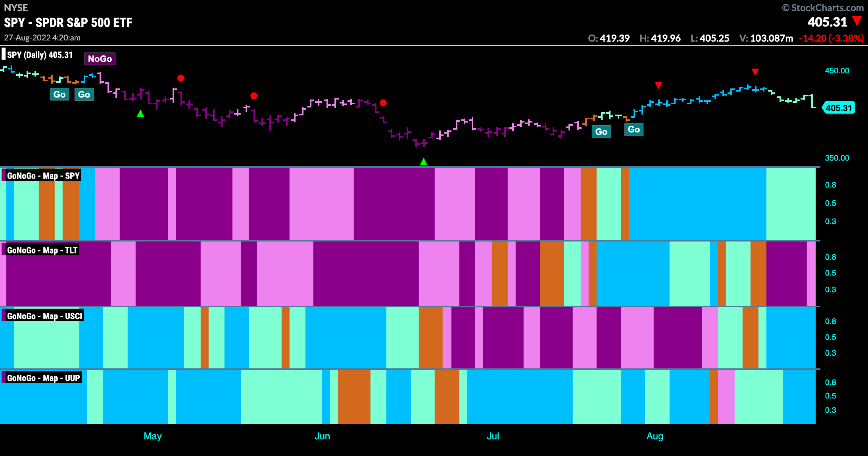Click the GoNoGo - Map - SPY label
The width and height of the screenshot is (868, 456).
point(43,176)
